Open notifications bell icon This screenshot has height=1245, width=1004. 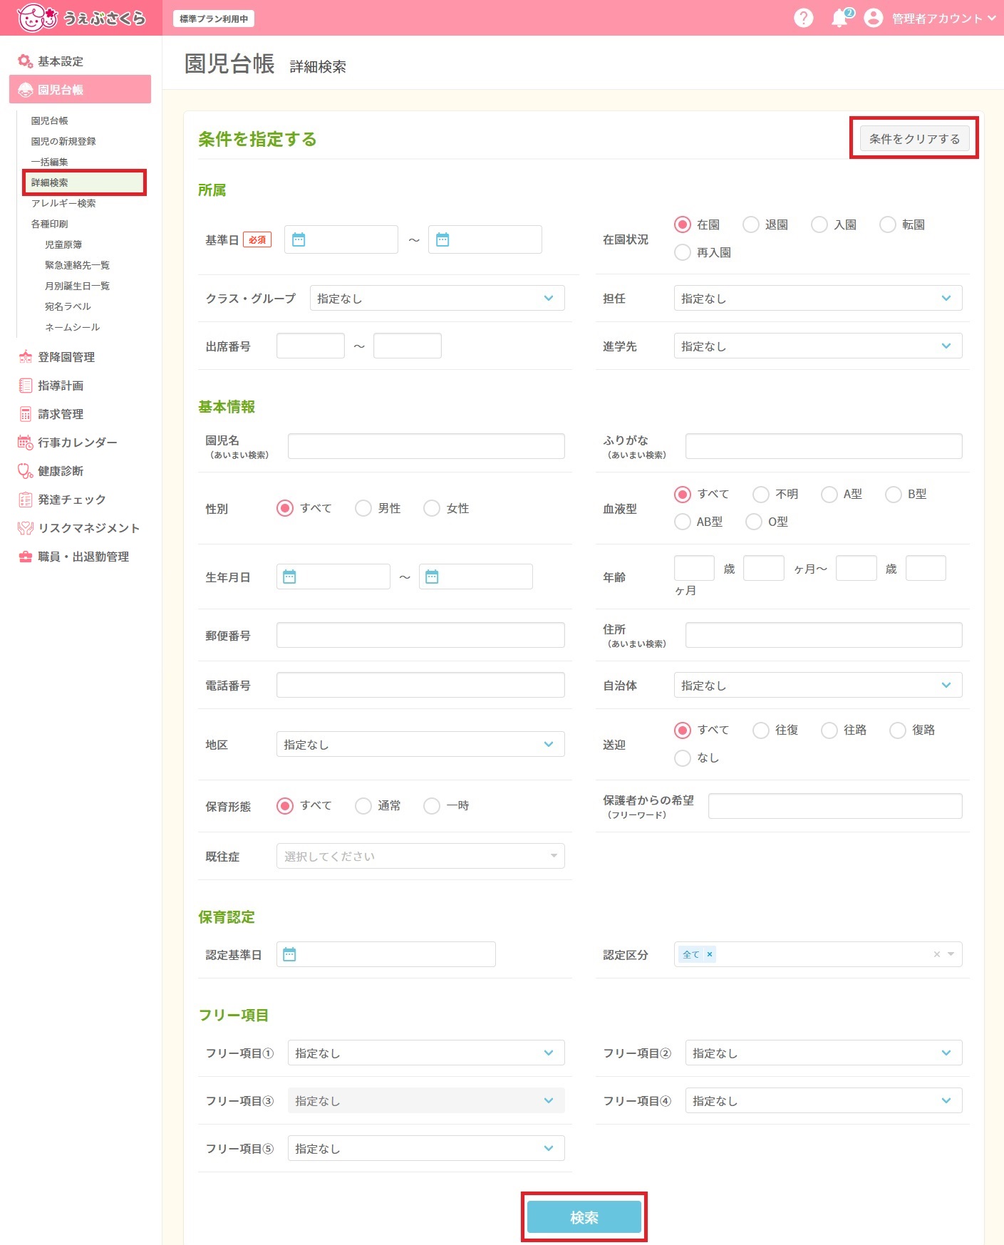pyautogui.click(x=841, y=18)
